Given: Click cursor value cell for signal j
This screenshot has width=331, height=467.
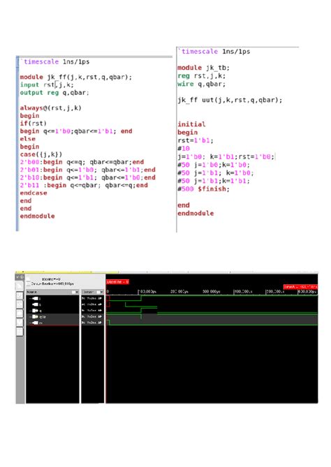Looking at the screenshot, I should pos(92,298).
